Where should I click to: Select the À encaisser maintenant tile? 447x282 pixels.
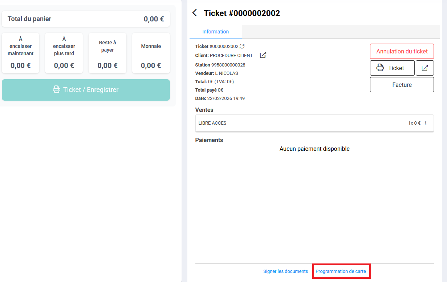pyautogui.click(x=21, y=53)
